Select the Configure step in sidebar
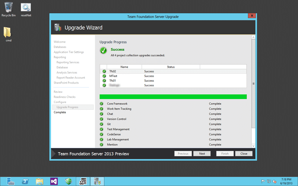Image resolution: width=298 pixels, height=186 pixels. (60, 102)
